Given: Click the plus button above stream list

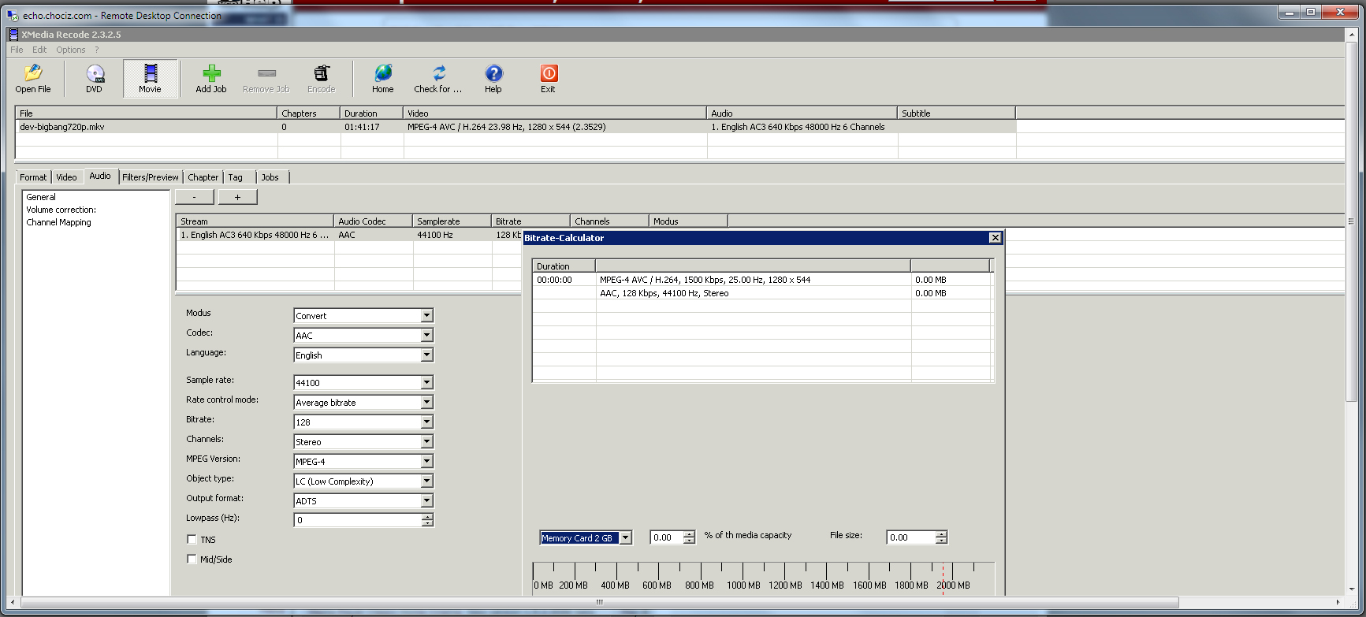Looking at the screenshot, I should [x=237, y=197].
